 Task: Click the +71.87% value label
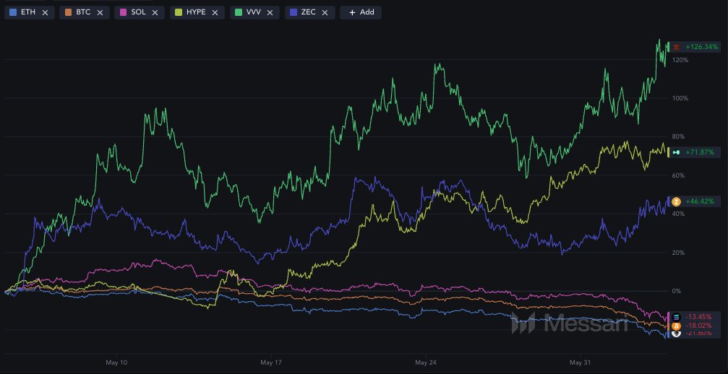700,152
